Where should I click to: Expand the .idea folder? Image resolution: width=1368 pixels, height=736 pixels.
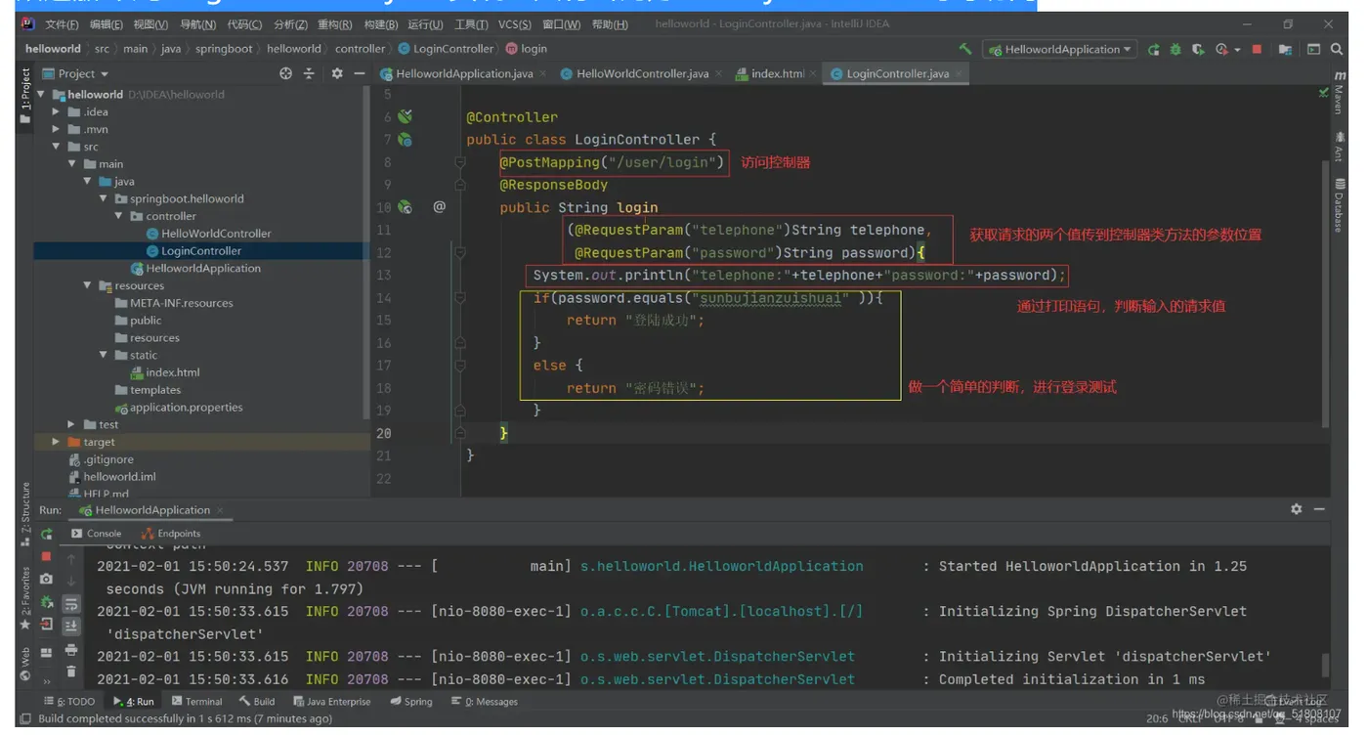57,111
